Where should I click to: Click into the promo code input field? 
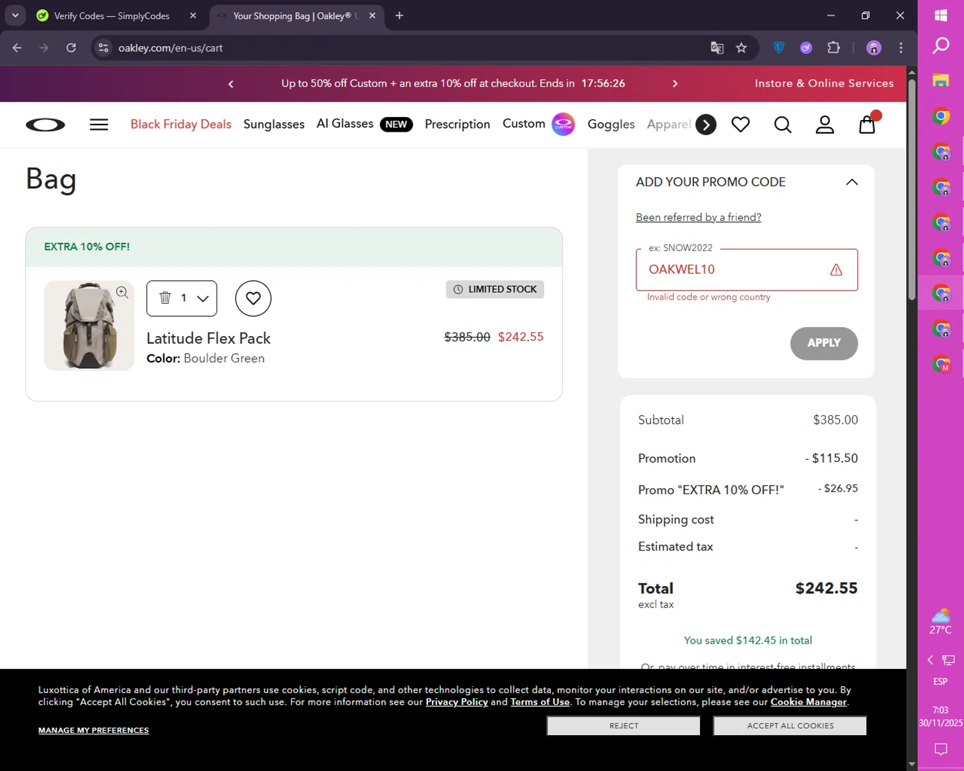[747, 270]
